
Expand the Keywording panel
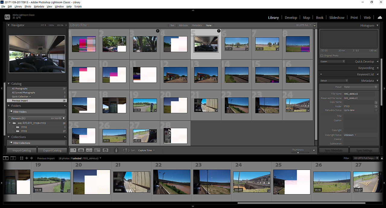click(x=377, y=68)
